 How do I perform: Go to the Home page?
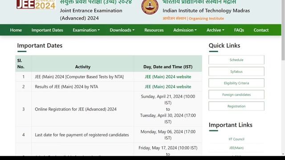(16, 30)
